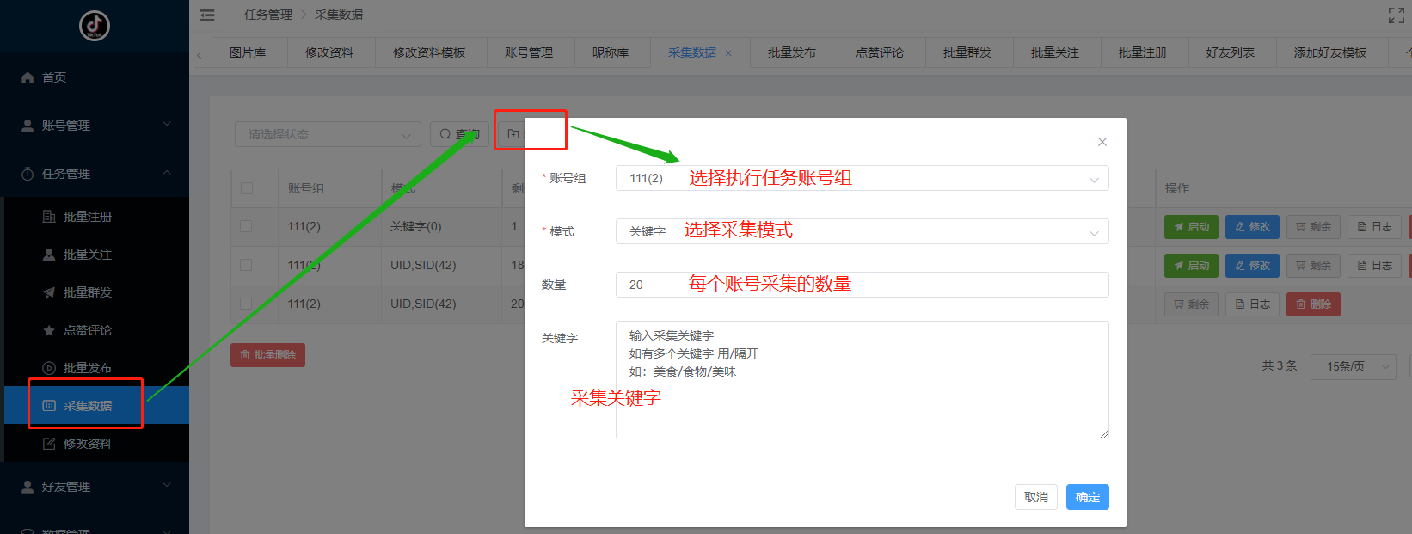The height and width of the screenshot is (534, 1412).
Task: Click the home icon beside 首页
Action: click(x=28, y=77)
